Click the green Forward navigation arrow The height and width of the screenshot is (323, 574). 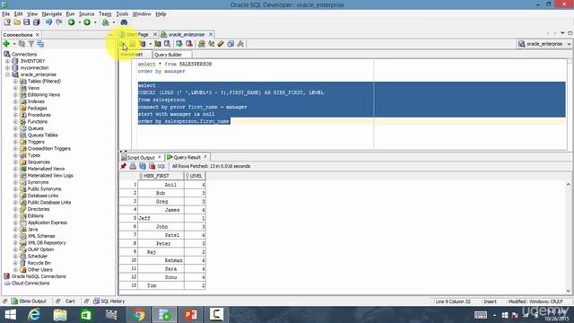pos(87,22)
